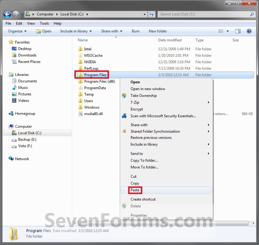Select the ProgramData folder icon
The width and height of the screenshot is (259, 245).
[81, 88]
